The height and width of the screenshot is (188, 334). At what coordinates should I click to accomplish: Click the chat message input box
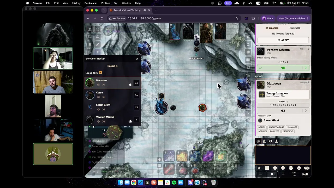283,155
